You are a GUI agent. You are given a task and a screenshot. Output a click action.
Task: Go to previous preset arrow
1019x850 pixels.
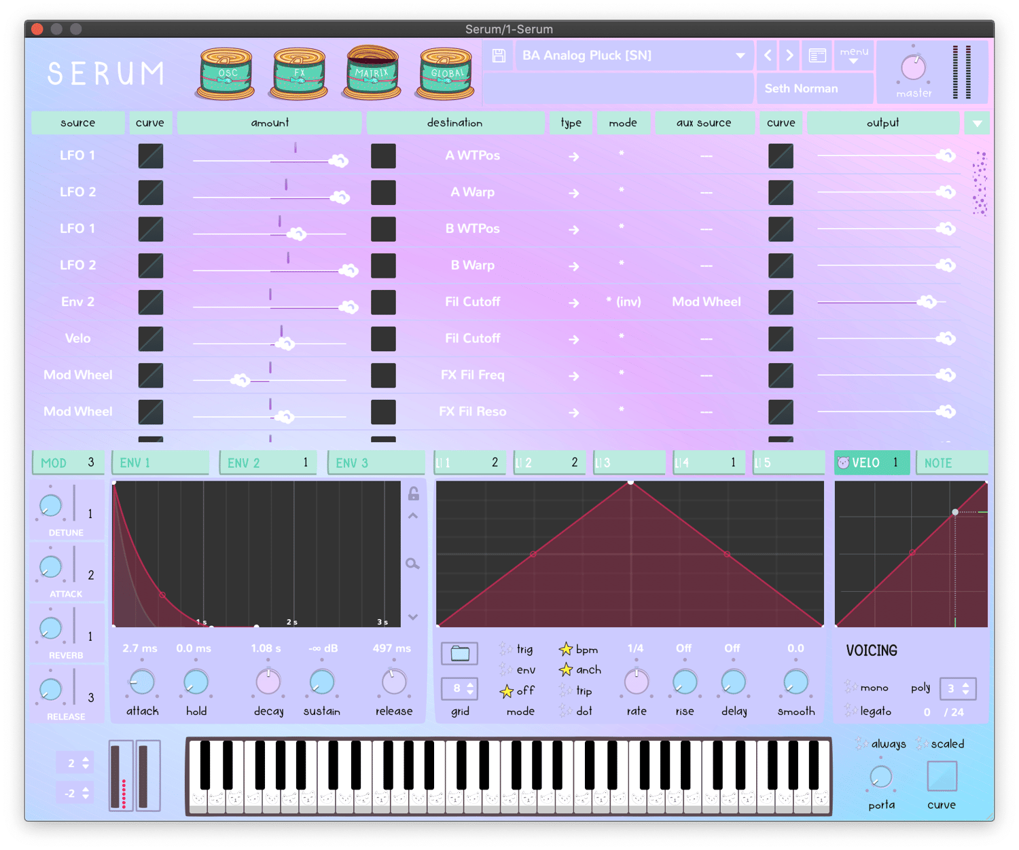click(x=768, y=56)
